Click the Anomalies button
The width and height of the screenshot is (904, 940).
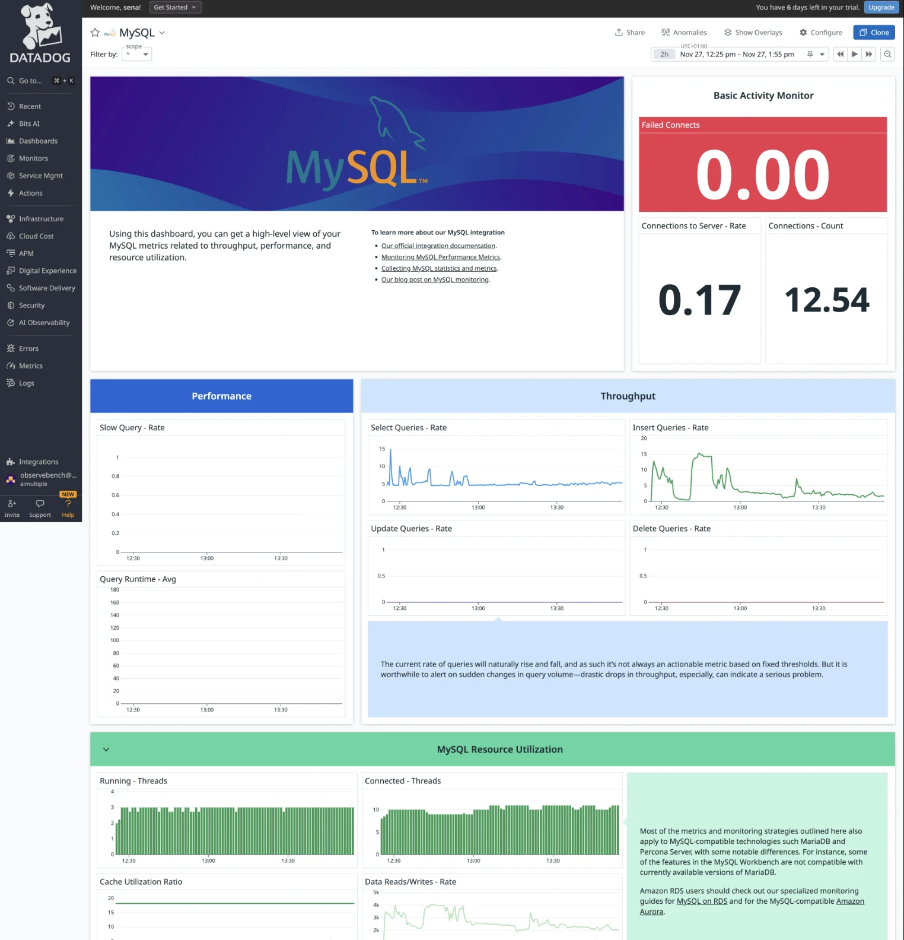pos(684,33)
